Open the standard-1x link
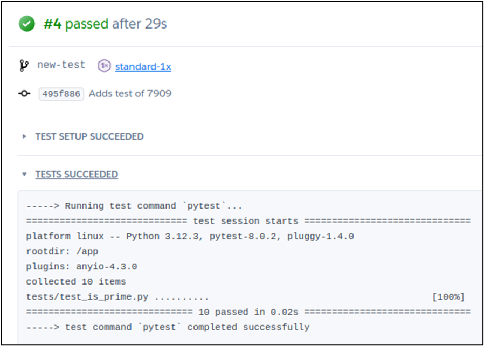 [143, 66]
